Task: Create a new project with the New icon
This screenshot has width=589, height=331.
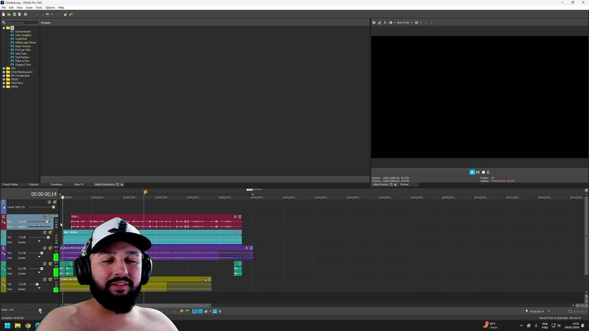Action: coord(3,14)
